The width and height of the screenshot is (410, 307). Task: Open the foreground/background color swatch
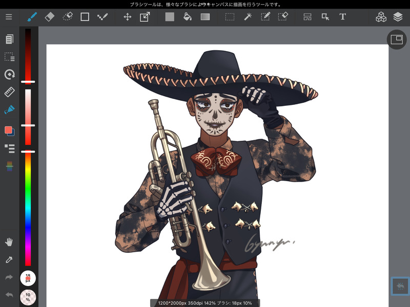tap(9, 130)
